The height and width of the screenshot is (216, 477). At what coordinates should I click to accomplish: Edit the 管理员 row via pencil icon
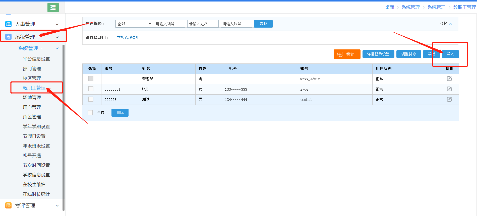pos(449,79)
